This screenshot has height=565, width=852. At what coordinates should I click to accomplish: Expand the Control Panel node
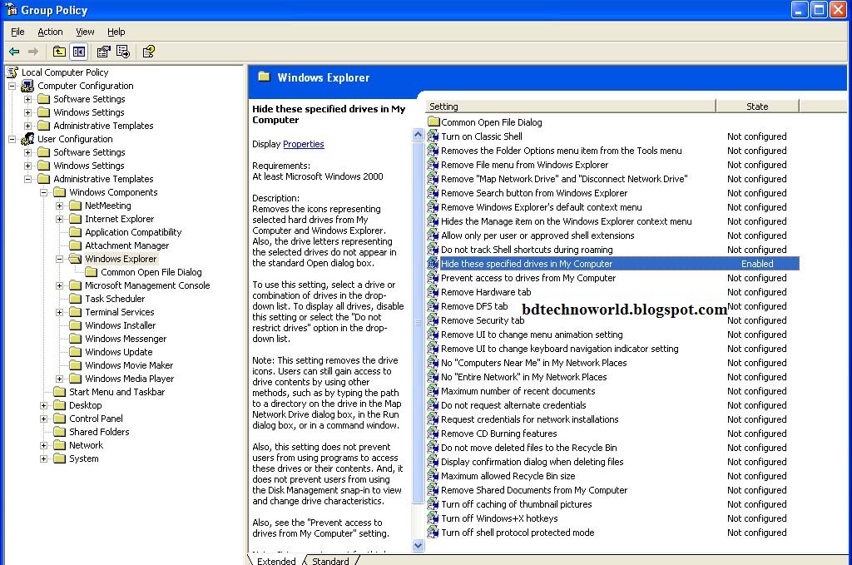[x=44, y=419]
